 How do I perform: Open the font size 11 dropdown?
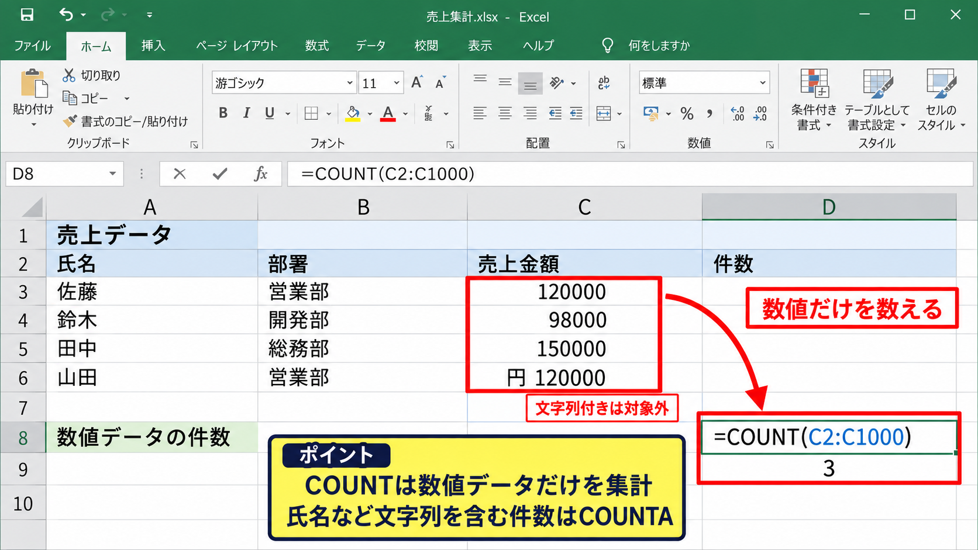(x=397, y=83)
